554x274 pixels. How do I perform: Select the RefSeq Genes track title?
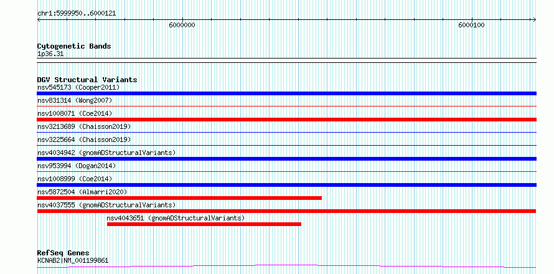63,253
